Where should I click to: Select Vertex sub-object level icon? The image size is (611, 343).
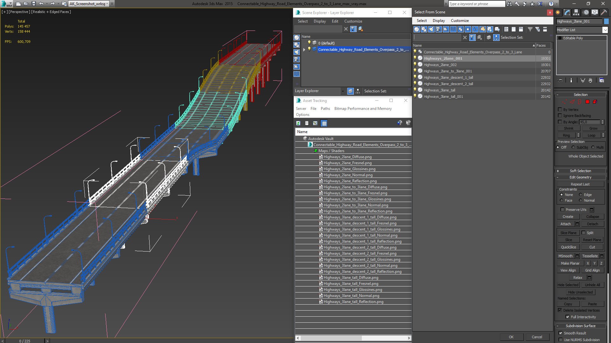[564, 102]
